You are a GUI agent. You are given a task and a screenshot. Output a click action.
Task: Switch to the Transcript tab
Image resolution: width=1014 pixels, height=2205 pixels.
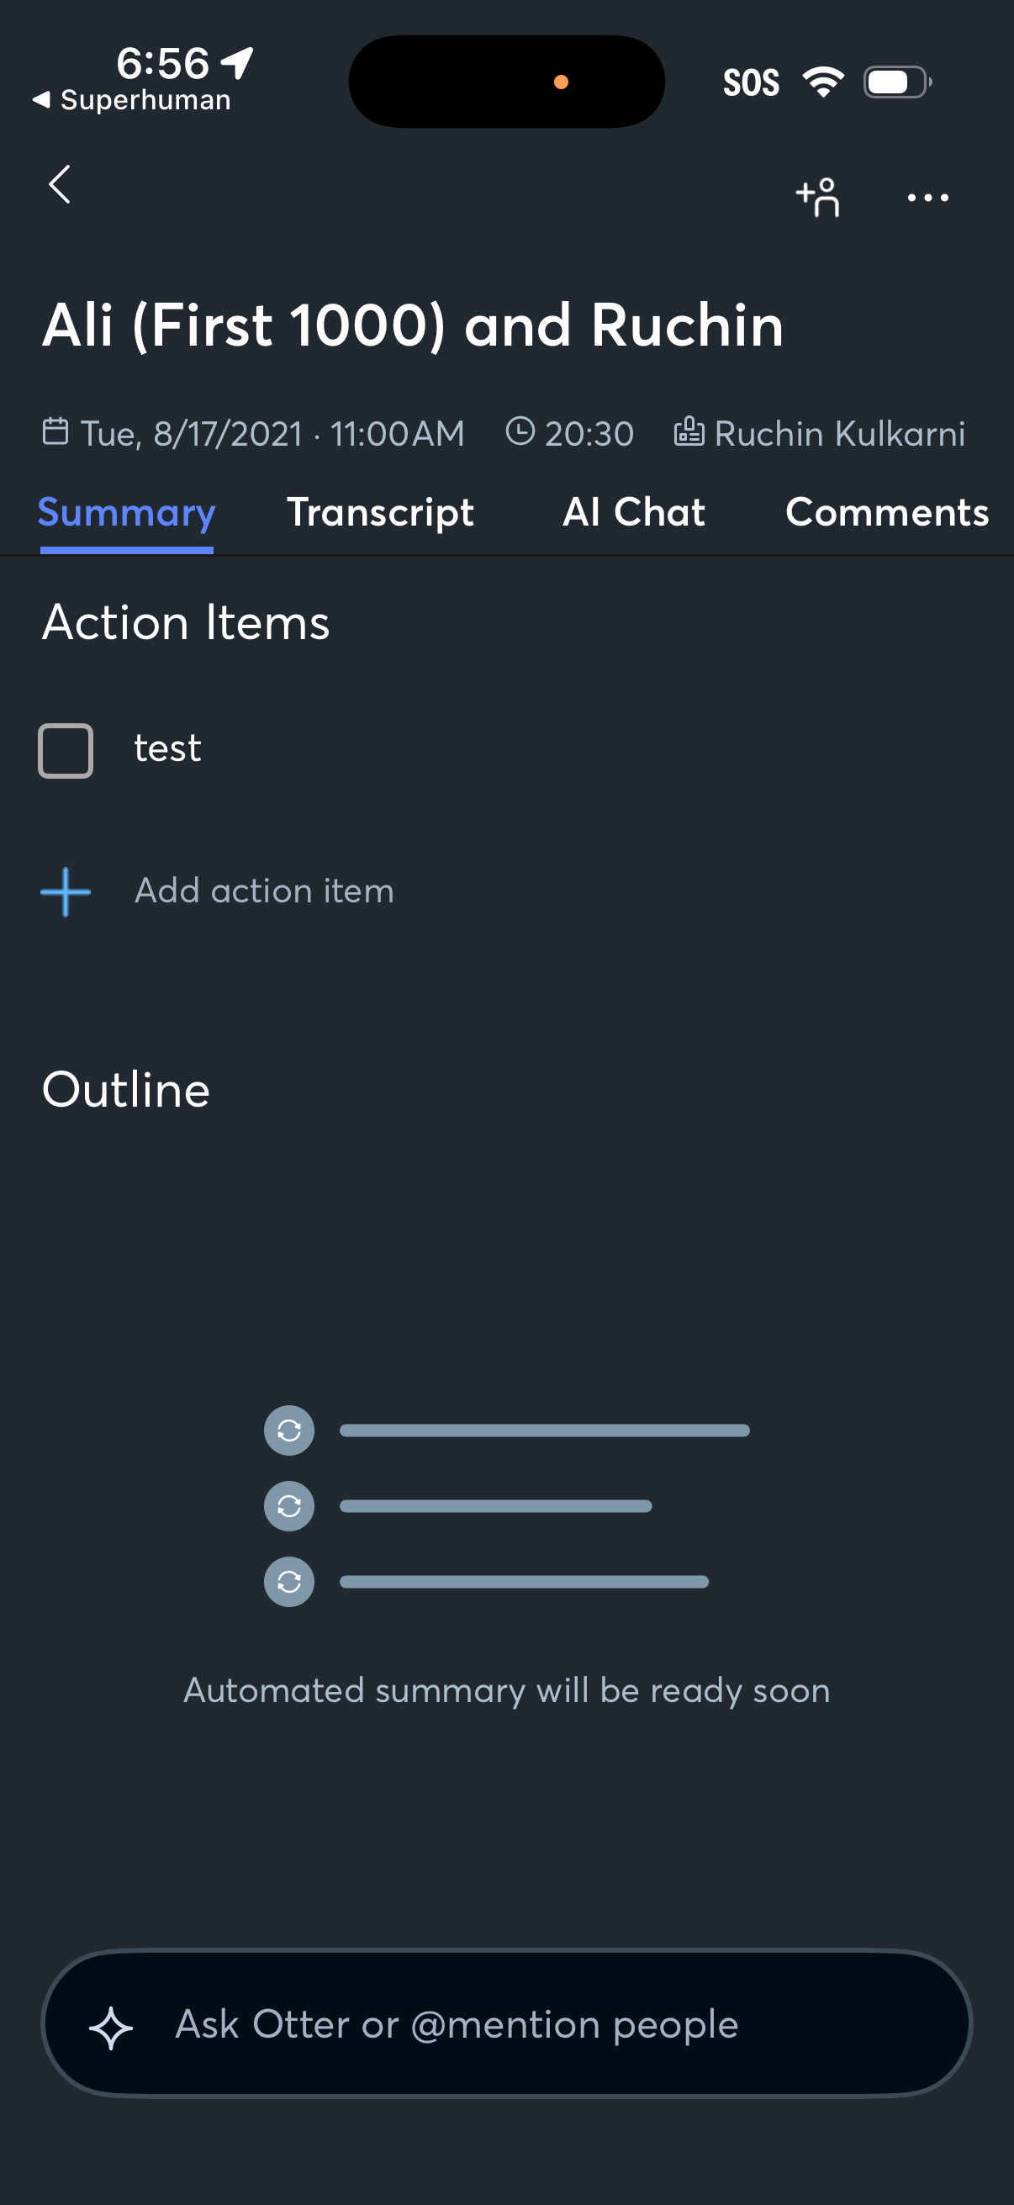pyautogui.click(x=380, y=513)
